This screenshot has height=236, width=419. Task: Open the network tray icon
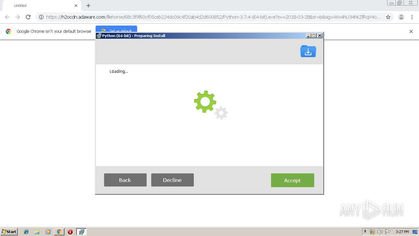[x=372, y=232]
